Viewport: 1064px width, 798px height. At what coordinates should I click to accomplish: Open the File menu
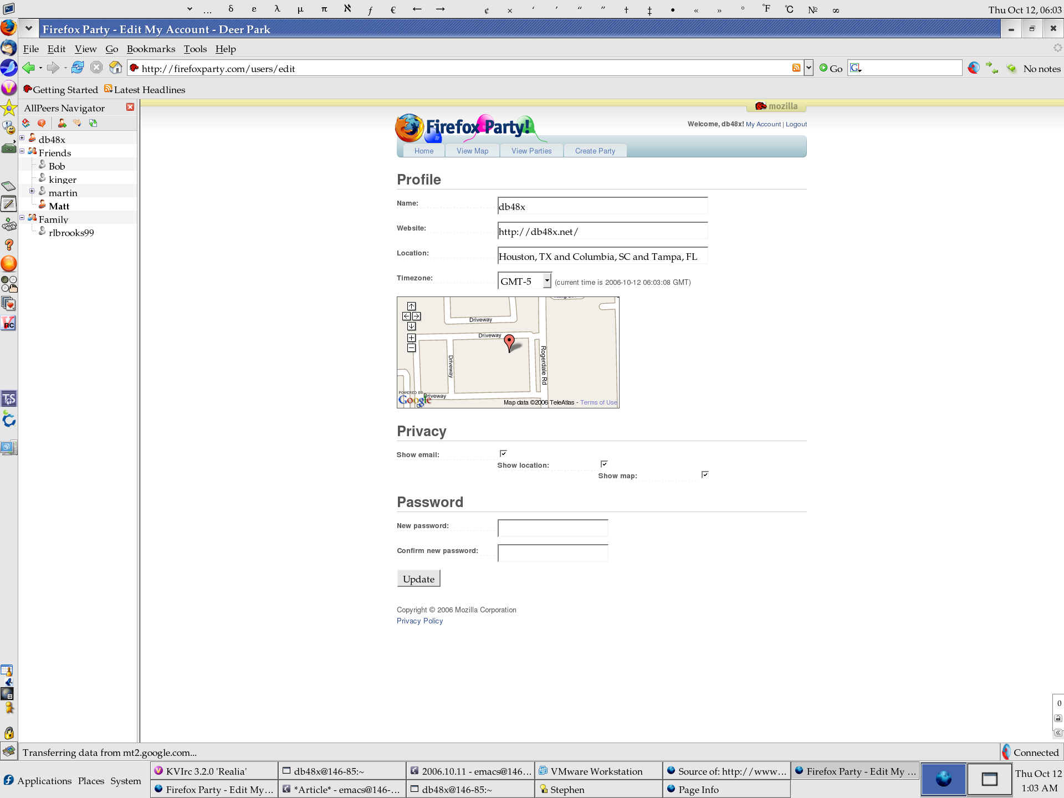click(x=31, y=49)
